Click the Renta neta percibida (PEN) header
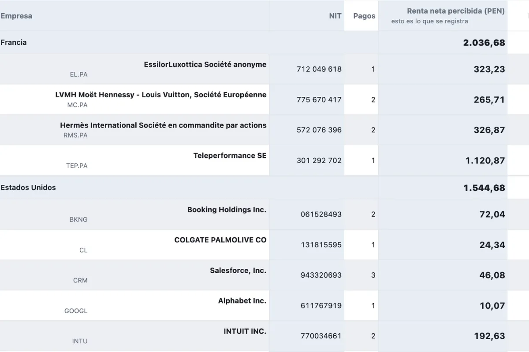This screenshot has height=352, width=529. tap(456, 11)
